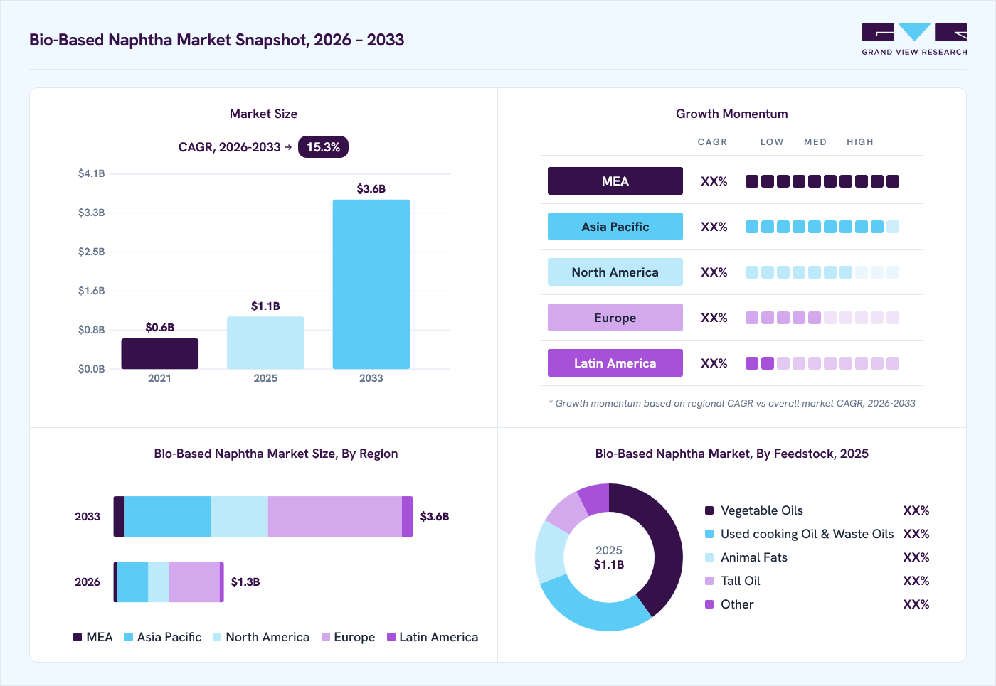Click the Vegetable Oils XX% value
996x686 pixels.
[x=916, y=510]
